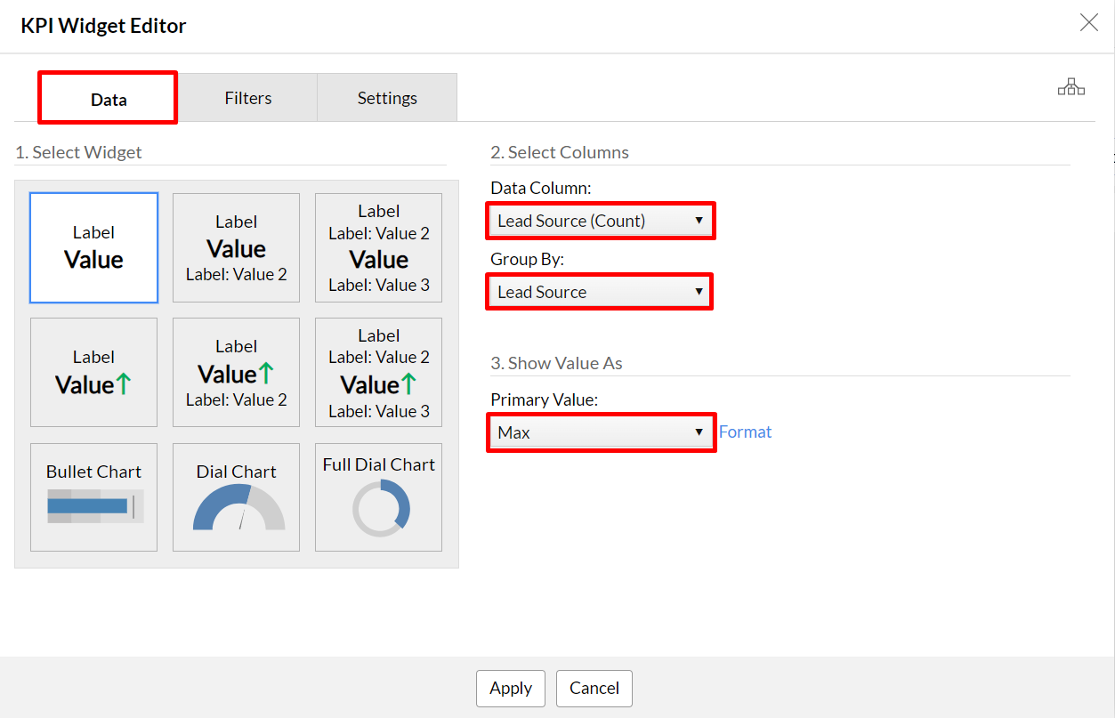The image size is (1115, 718).
Task: Select the Full Dial Chart widget
Action: pyautogui.click(x=378, y=497)
